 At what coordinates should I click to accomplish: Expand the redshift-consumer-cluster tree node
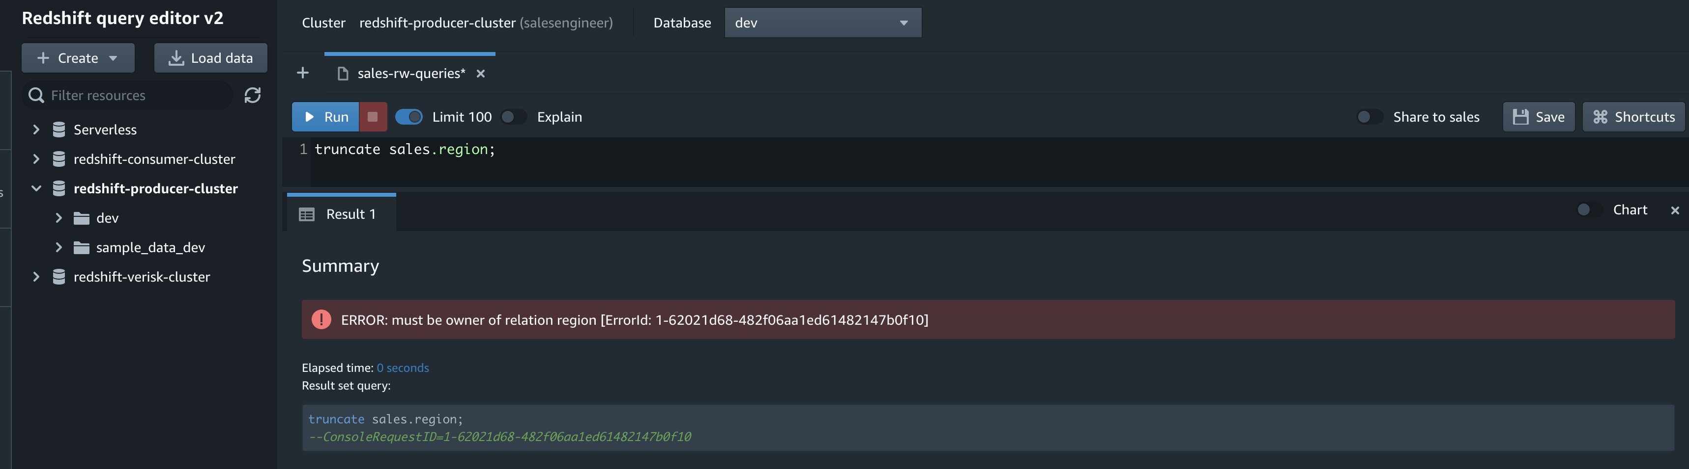pos(36,159)
